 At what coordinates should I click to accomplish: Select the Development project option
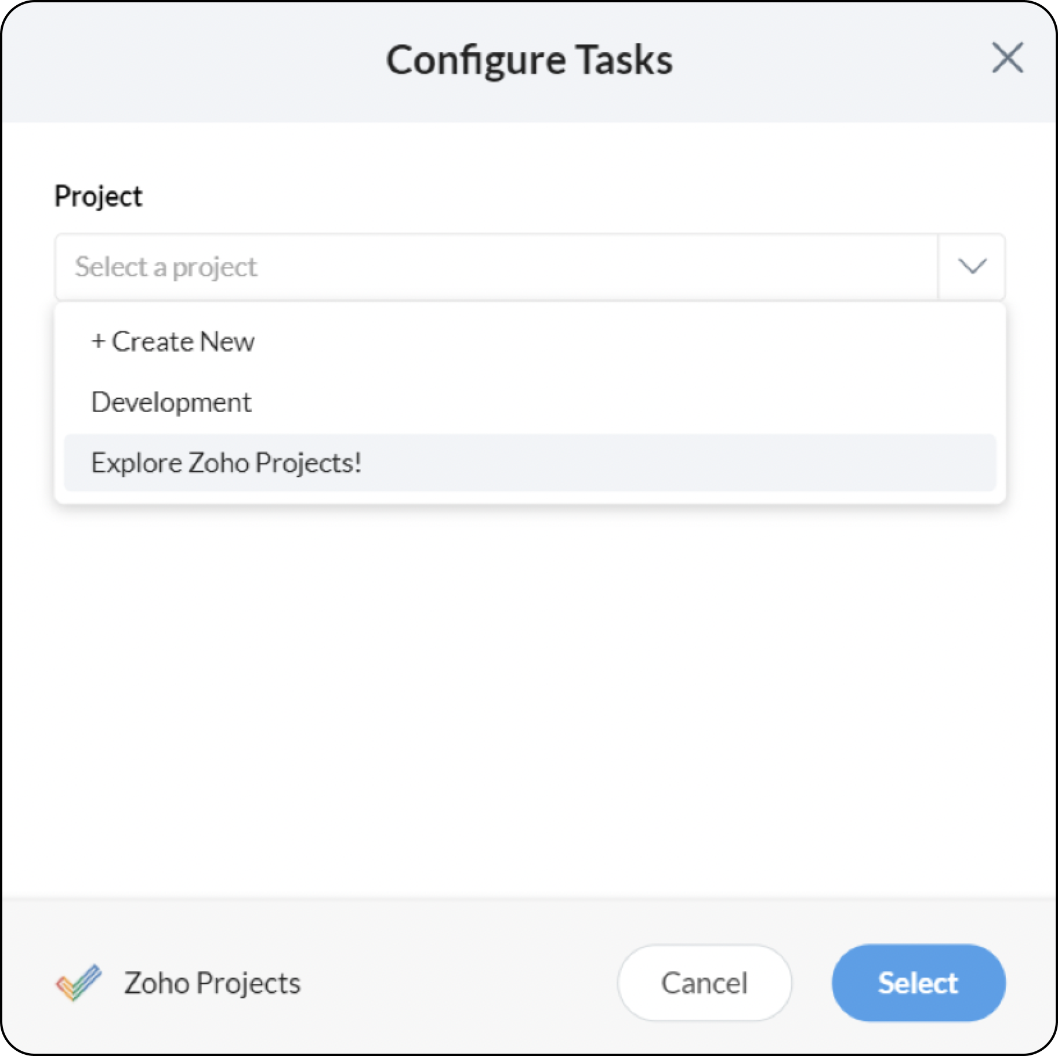click(x=171, y=402)
